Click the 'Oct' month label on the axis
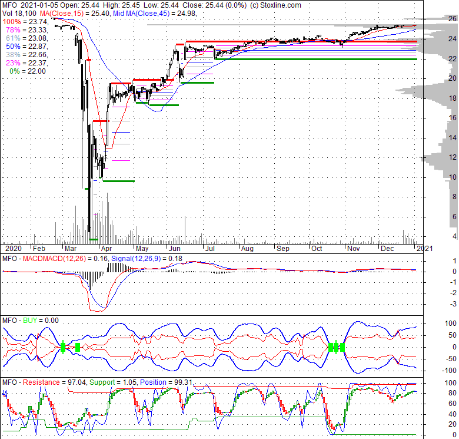 tap(317, 249)
